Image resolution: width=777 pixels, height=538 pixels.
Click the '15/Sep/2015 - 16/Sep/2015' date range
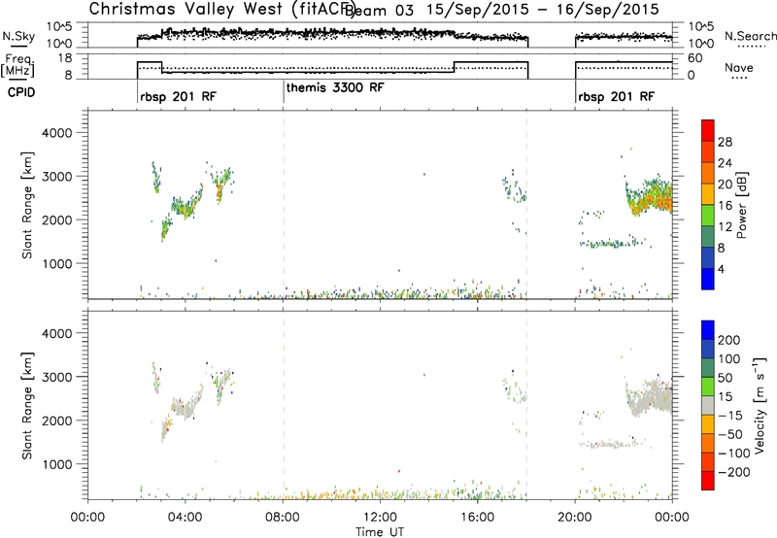tap(543, 10)
